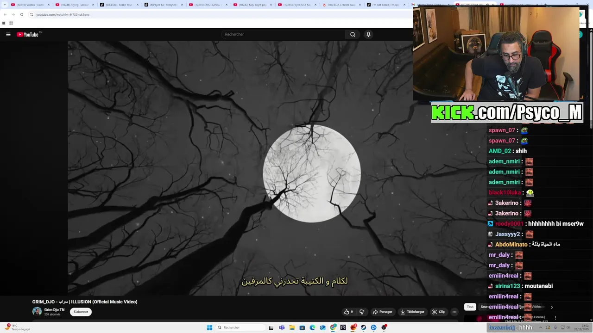This screenshot has height=333, width=593.
Task: Open the YouTube hamburger guide menu
Action: click(x=8, y=34)
